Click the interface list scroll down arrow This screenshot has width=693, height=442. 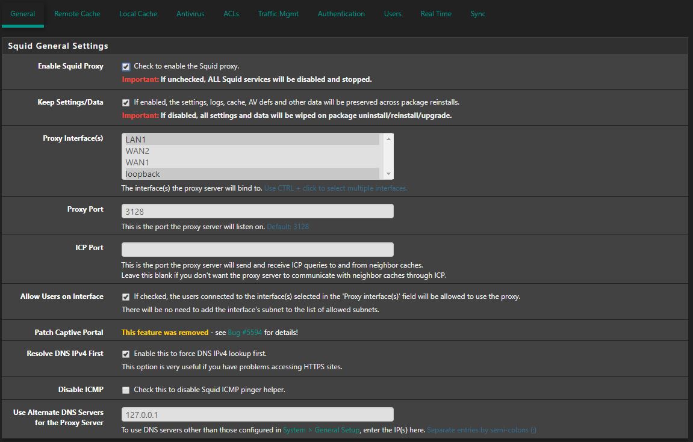point(388,174)
